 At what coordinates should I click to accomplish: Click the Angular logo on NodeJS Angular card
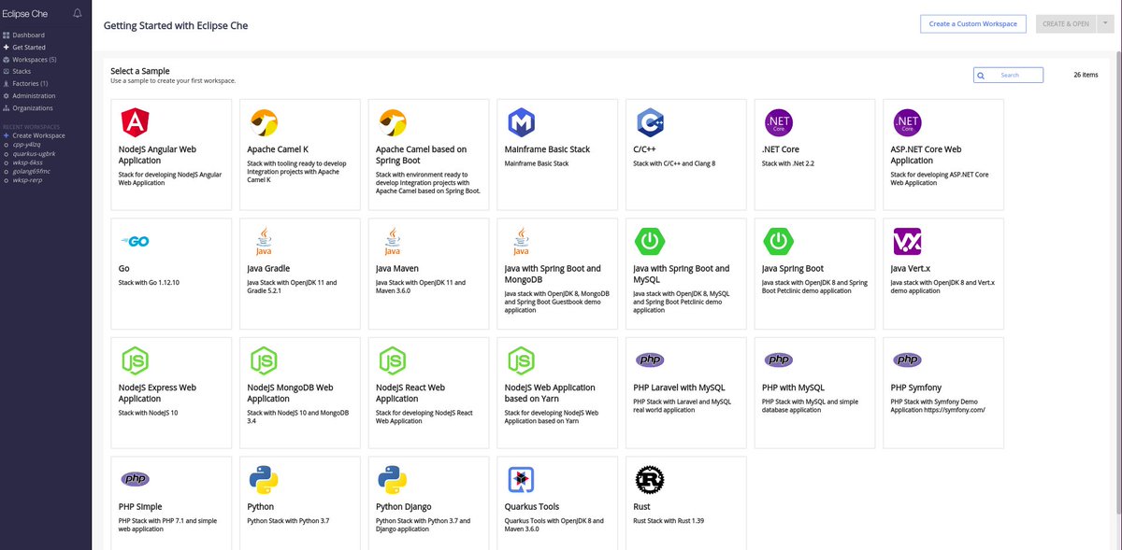click(x=135, y=122)
